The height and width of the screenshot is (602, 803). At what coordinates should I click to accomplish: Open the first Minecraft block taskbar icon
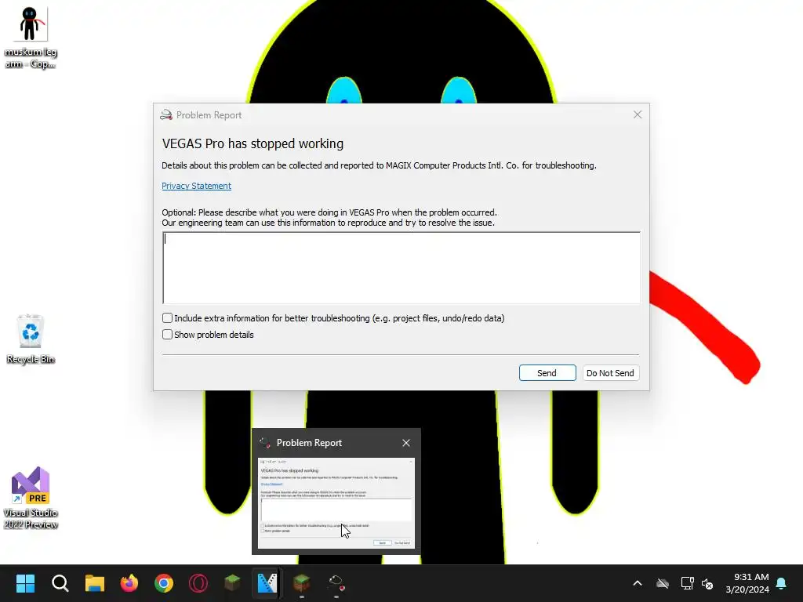pos(232,583)
